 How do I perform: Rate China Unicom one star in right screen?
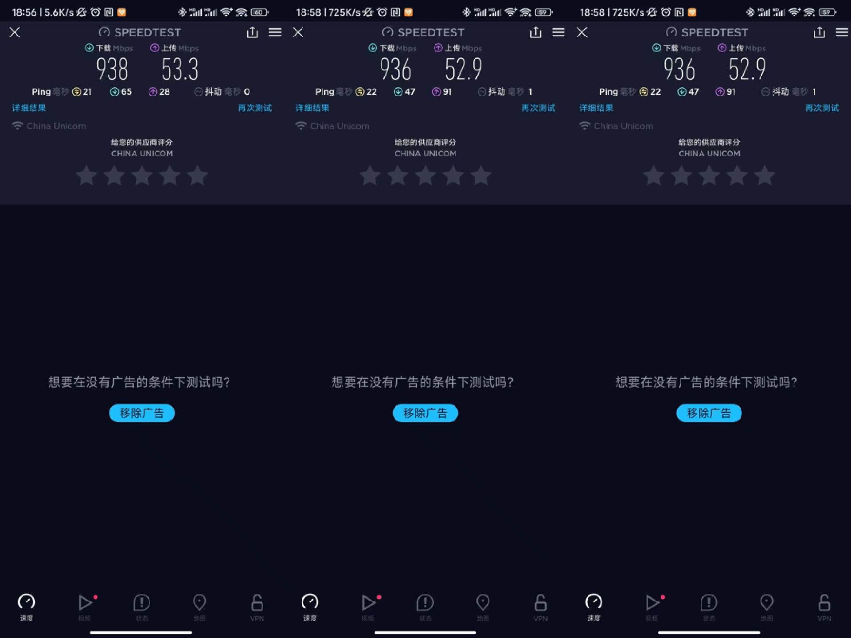(654, 175)
